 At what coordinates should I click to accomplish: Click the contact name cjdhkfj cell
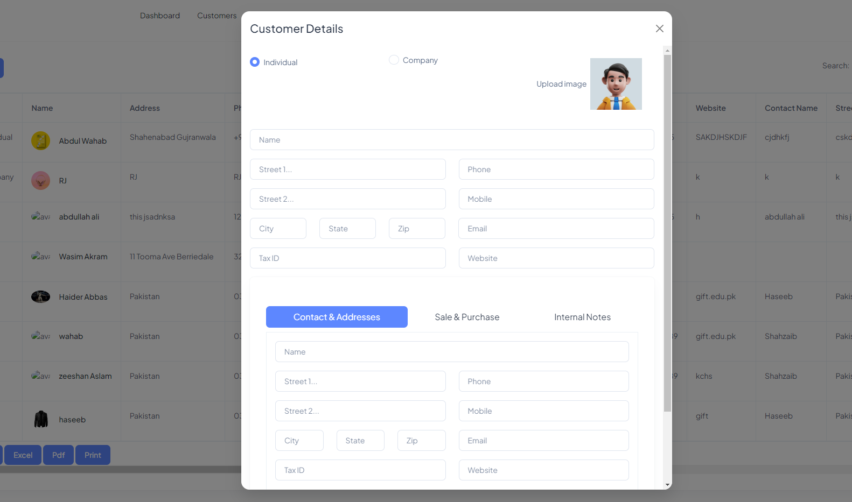click(x=777, y=137)
